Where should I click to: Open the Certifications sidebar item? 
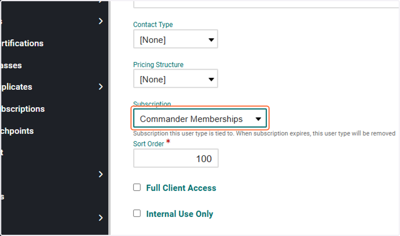(22, 43)
